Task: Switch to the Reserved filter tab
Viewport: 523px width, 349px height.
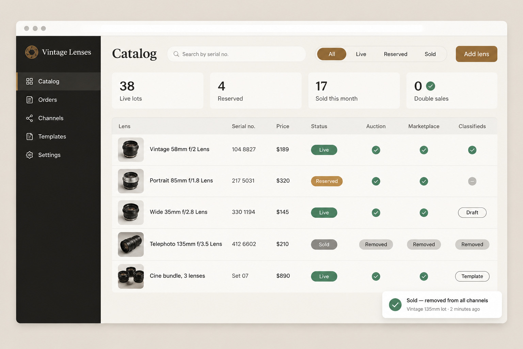Action: [395, 54]
